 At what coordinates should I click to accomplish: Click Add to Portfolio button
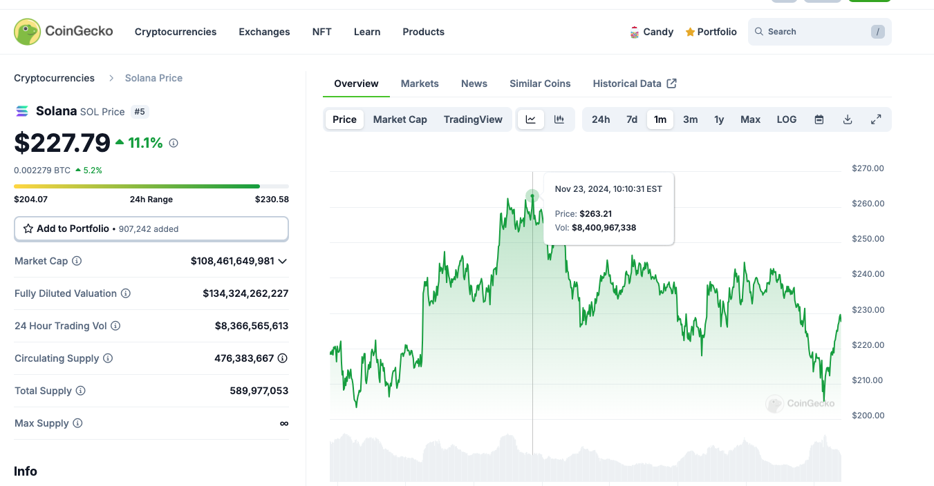(151, 229)
